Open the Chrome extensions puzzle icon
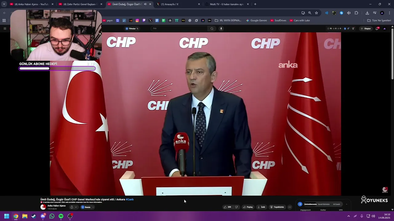Screen dimensions: 394x221 tap(356, 13)
